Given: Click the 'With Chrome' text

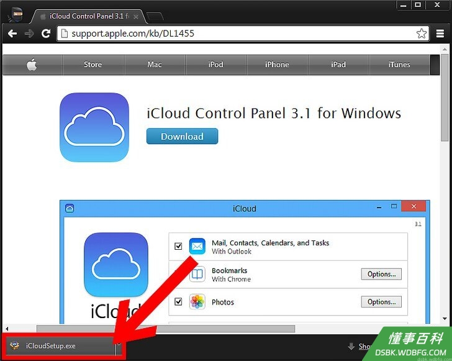Looking at the screenshot, I should tap(231, 279).
